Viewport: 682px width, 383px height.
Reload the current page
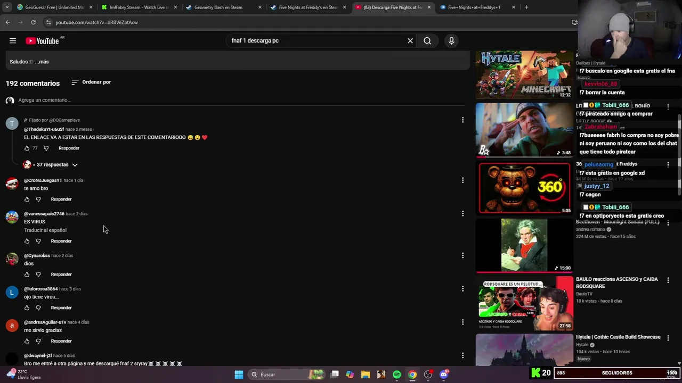(x=33, y=22)
